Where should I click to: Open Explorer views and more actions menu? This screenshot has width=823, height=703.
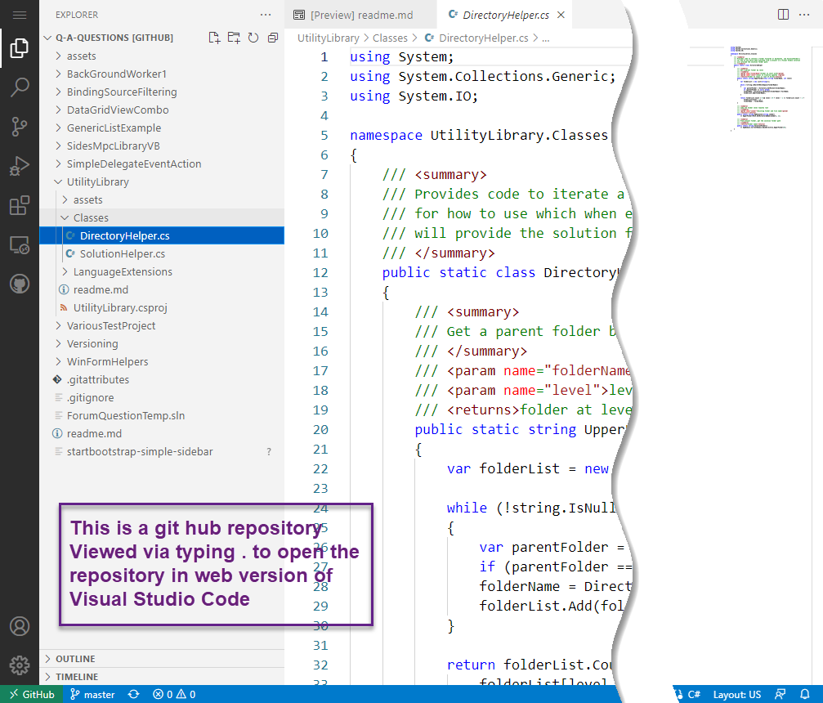click(266, 15)
